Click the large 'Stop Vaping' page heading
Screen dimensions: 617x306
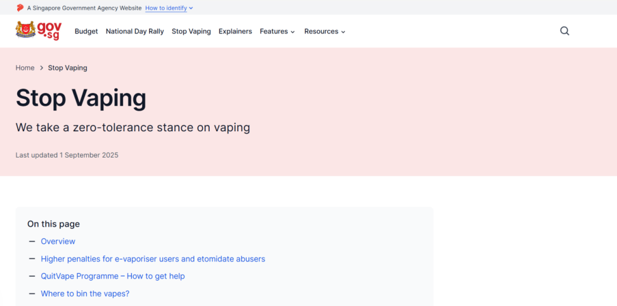click(x=81, y=98)
